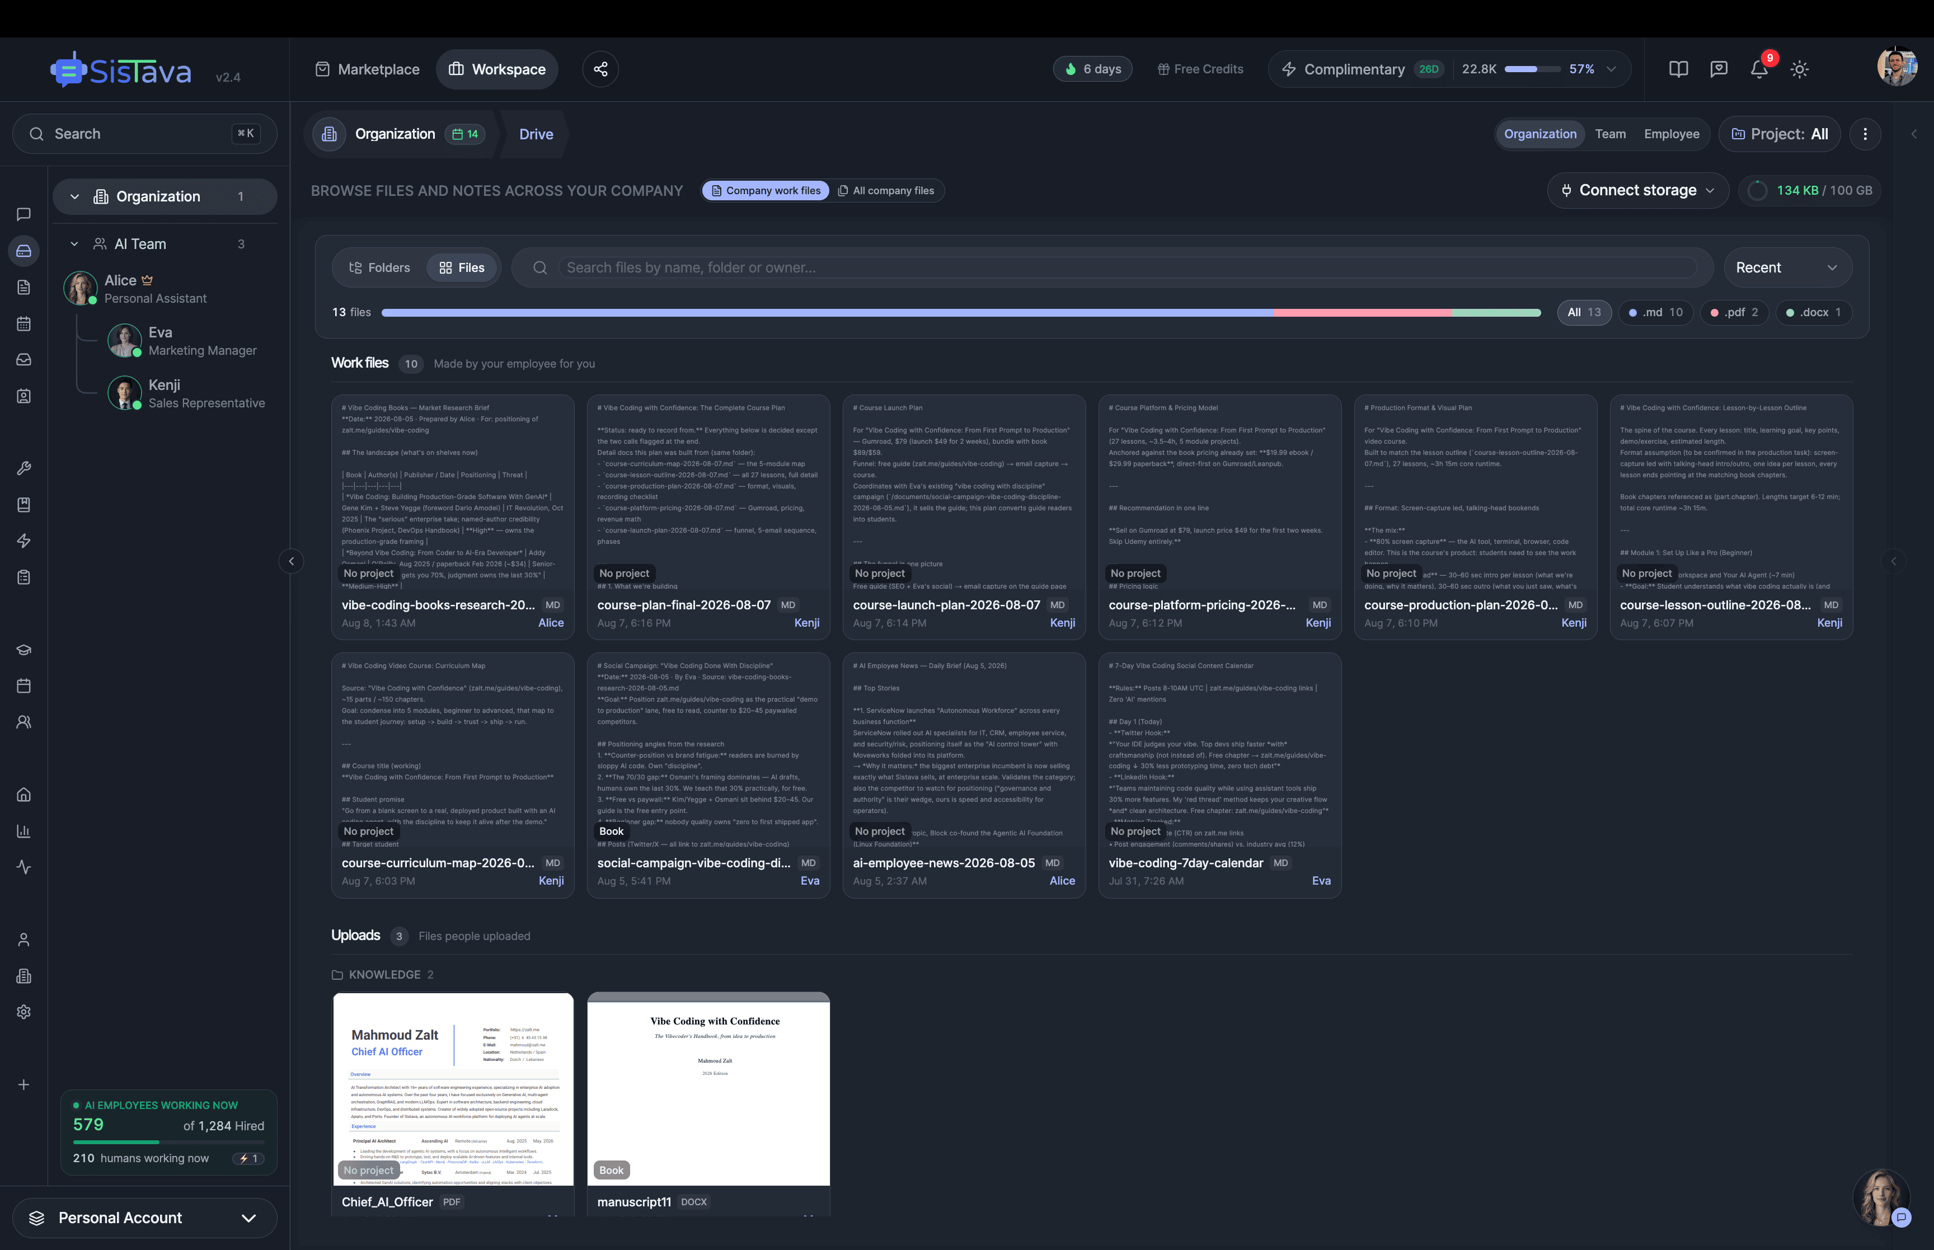Open the Personal Account switcher
The height and width of the screenshot is (1250, 1934).
[x=144, y=1218]
